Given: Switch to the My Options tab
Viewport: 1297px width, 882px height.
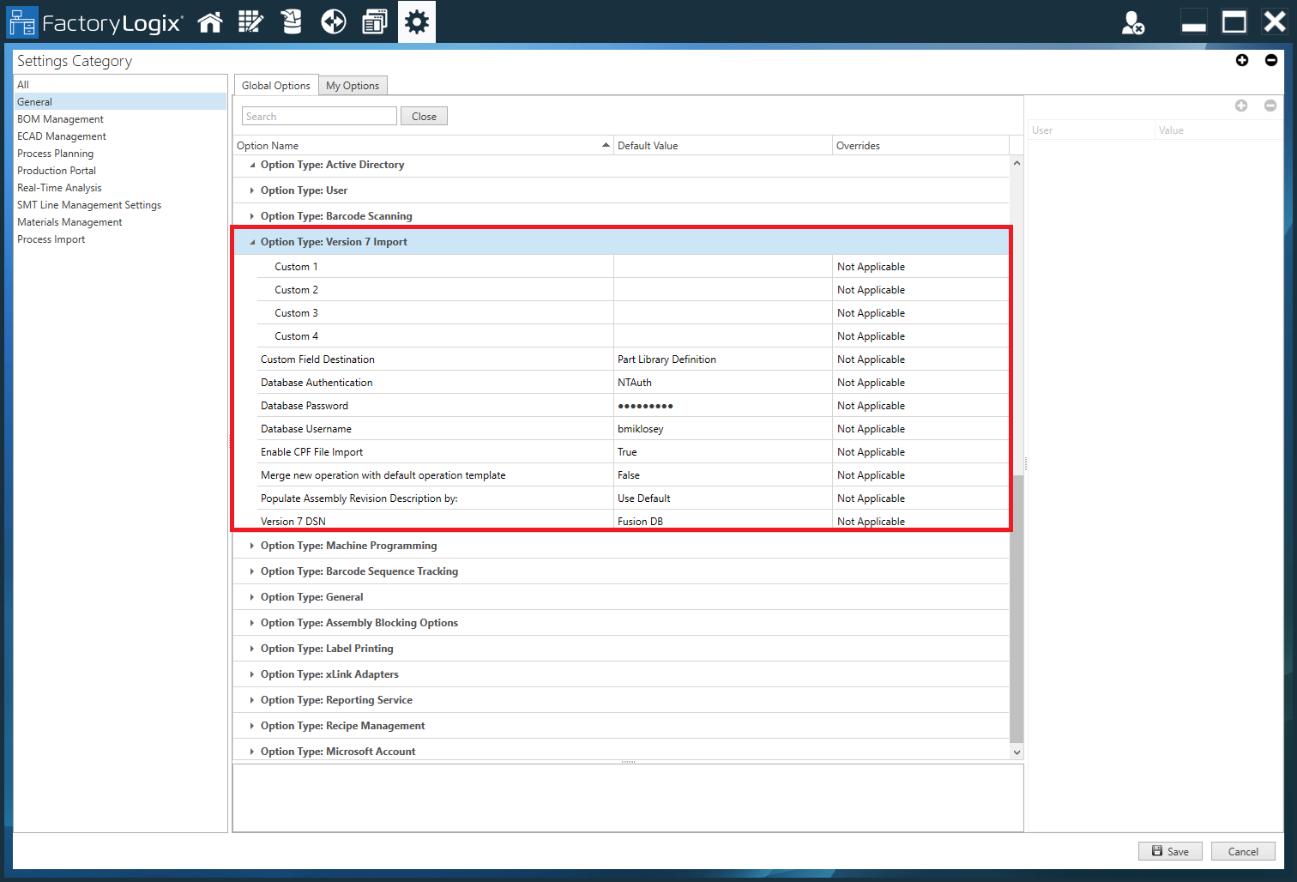Looking at the screenshot, I should 353,85.
